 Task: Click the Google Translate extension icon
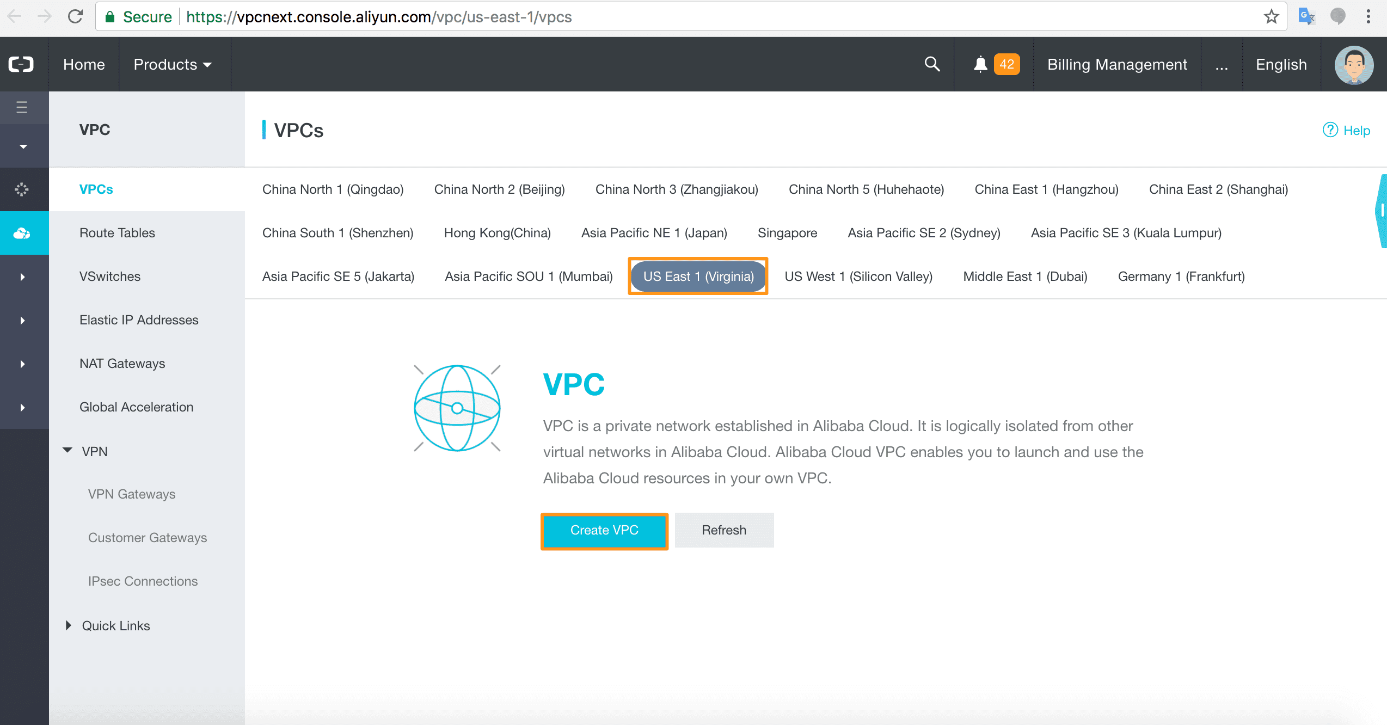pyautogui.click(x=1306, y=17)
